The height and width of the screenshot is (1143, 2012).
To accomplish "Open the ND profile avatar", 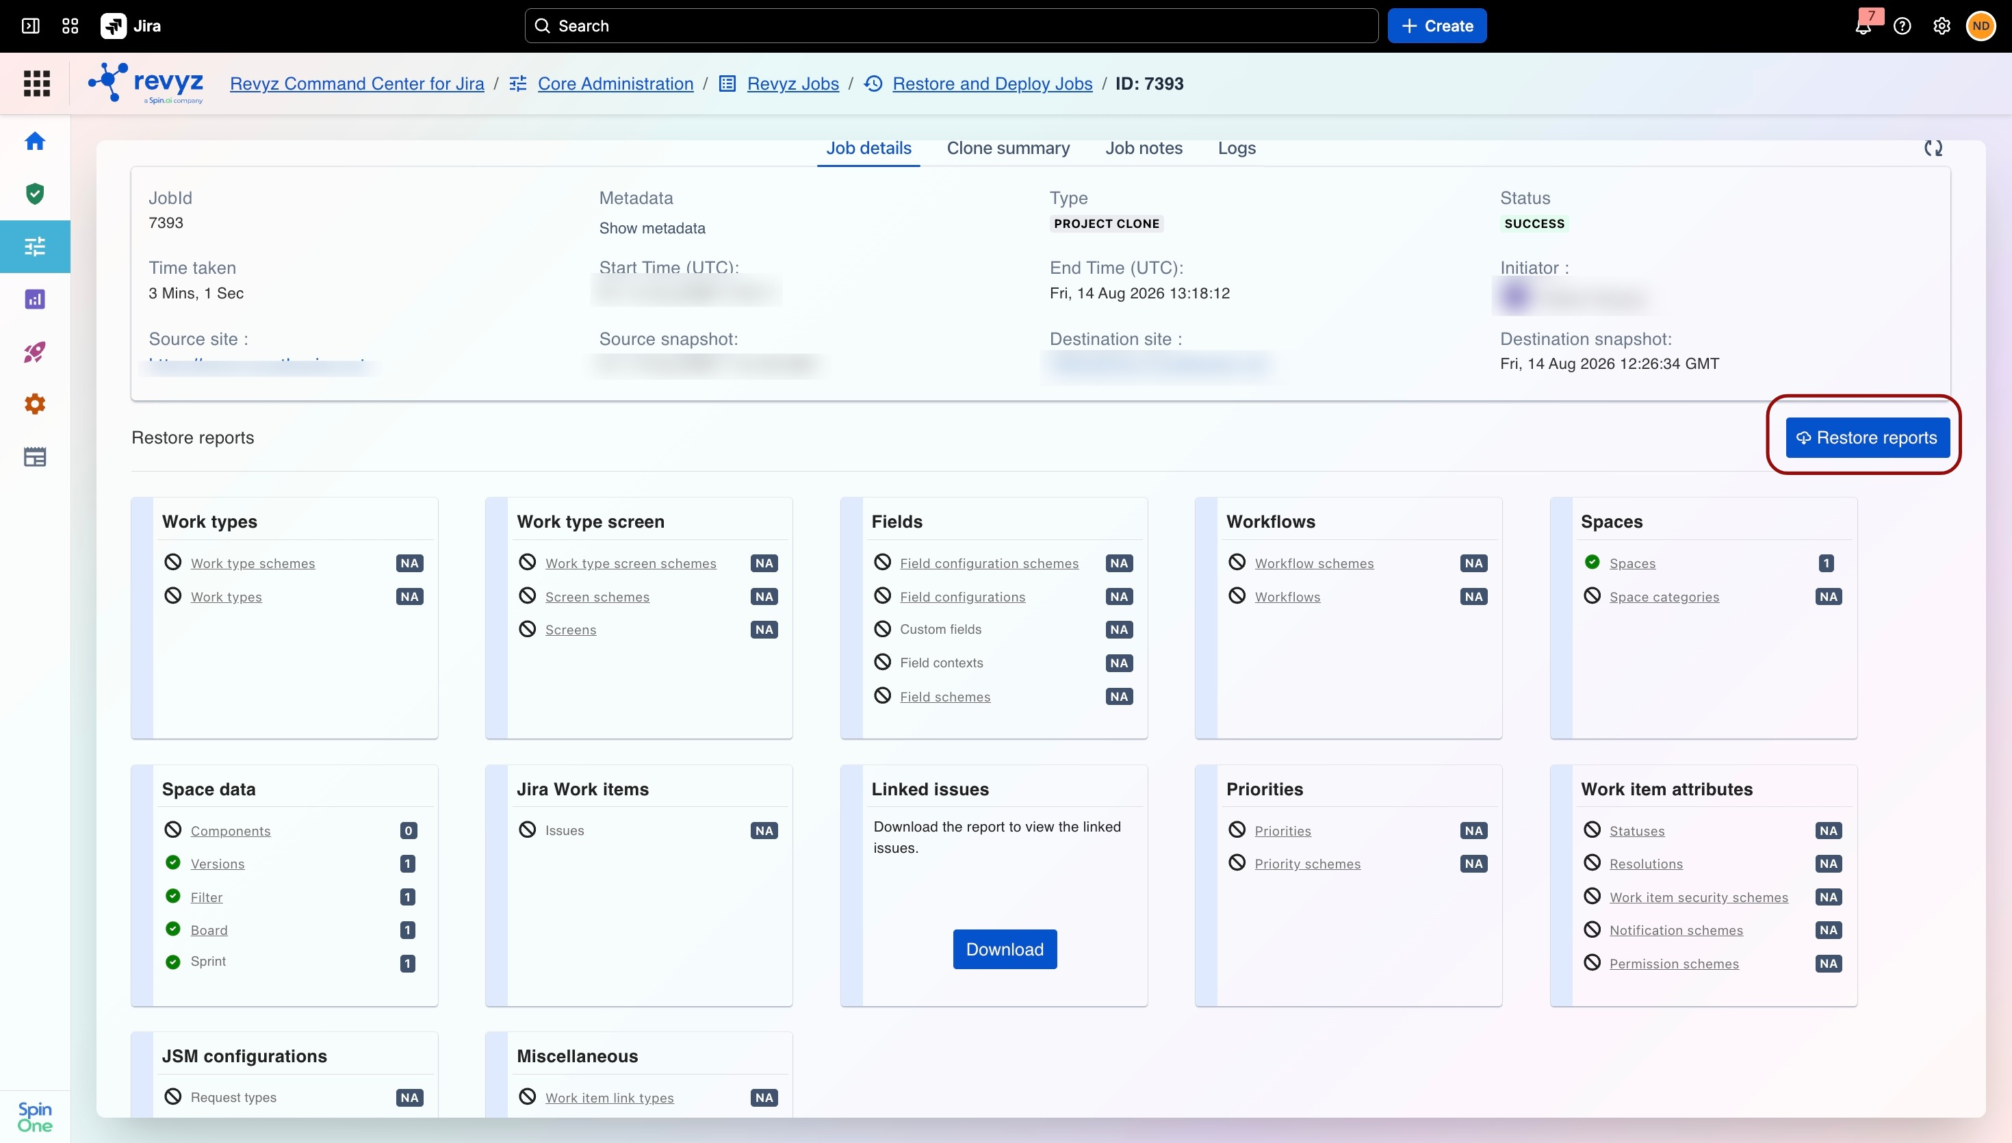I will (x=1981, y=26).
